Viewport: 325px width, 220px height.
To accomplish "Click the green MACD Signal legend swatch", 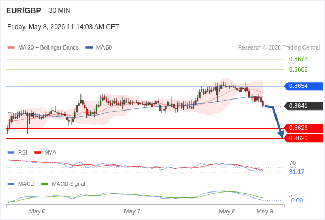I will (45, 184).
